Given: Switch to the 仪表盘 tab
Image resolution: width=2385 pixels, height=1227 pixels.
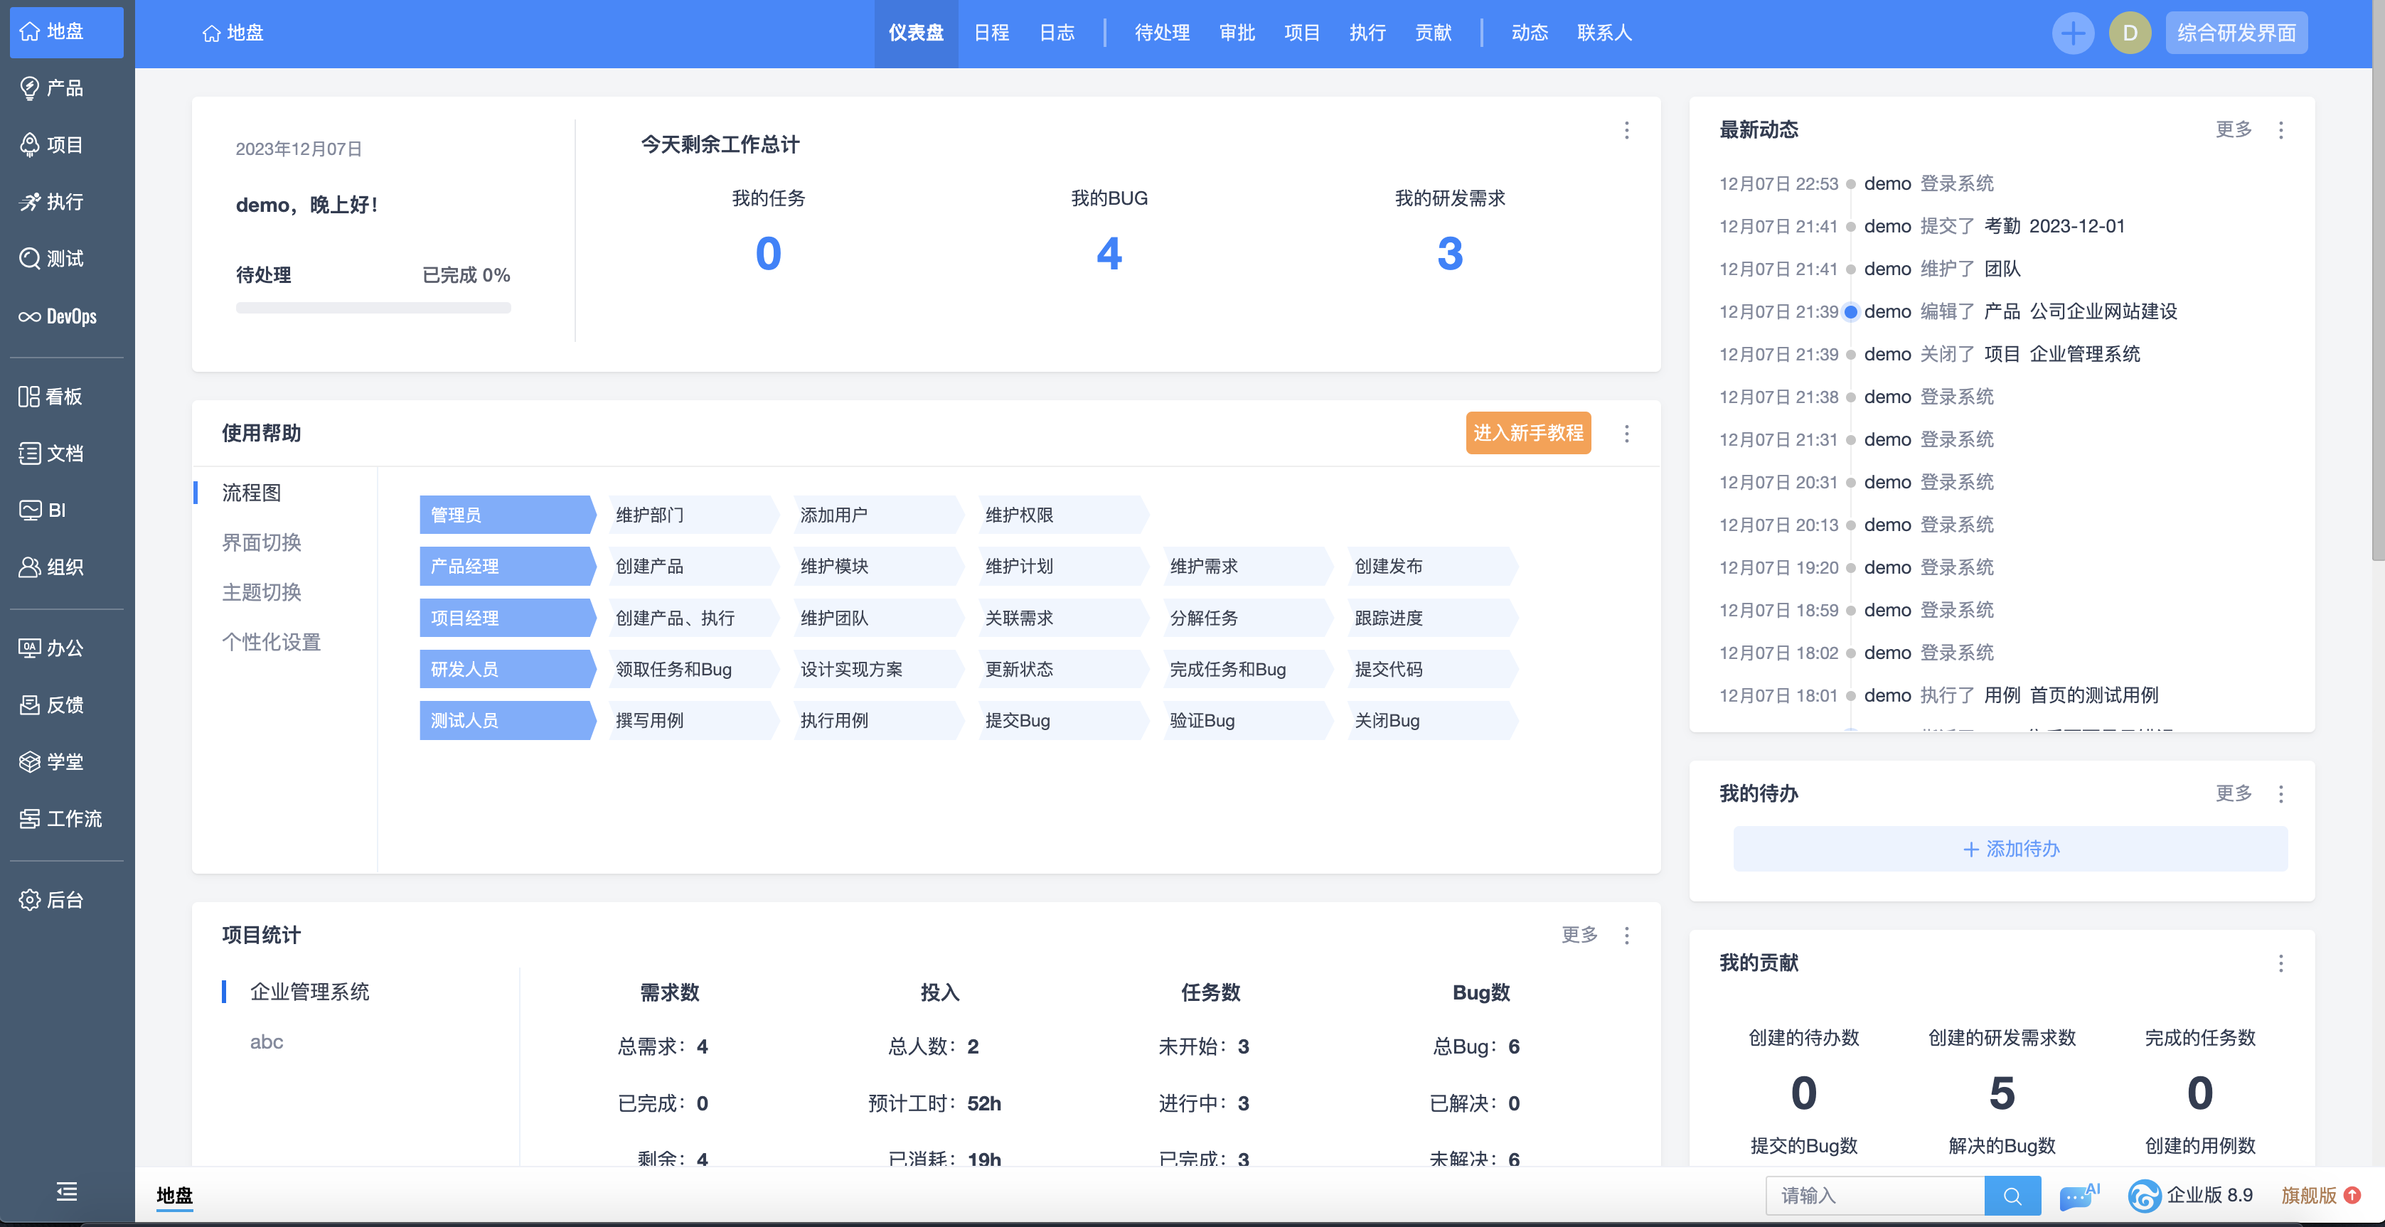Looking at the screenshot, I should click(916, 33).
